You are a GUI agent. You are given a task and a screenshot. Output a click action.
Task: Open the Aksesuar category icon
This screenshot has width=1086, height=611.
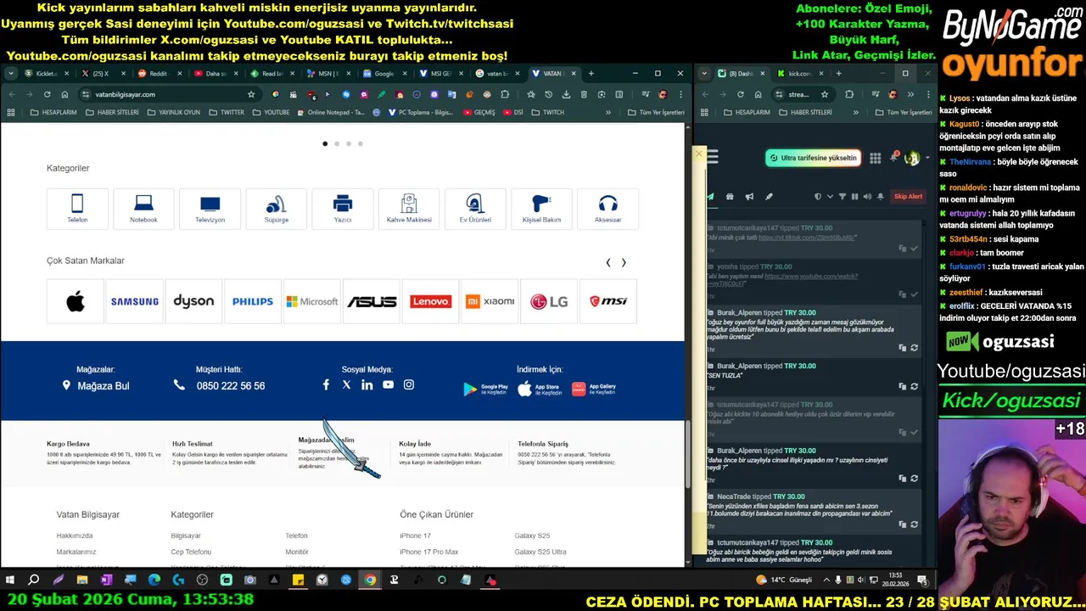pos(607,208)
